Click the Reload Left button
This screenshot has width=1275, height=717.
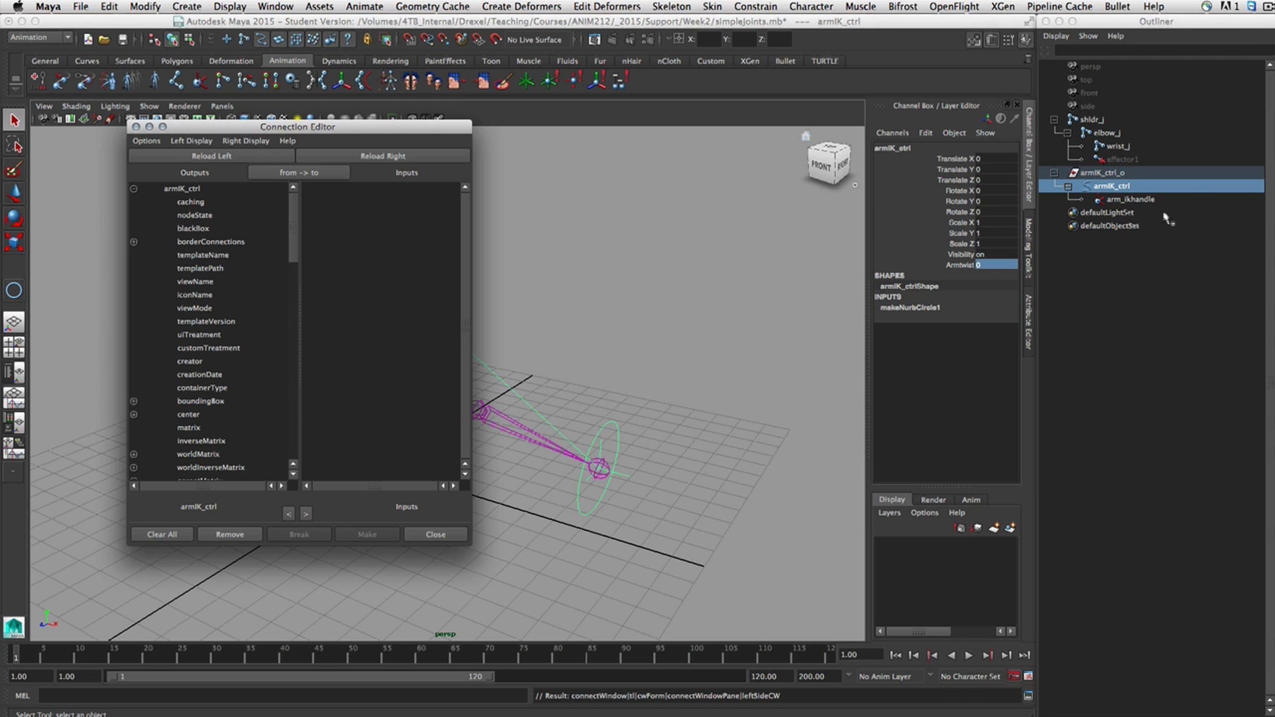(x=211, y=156)
